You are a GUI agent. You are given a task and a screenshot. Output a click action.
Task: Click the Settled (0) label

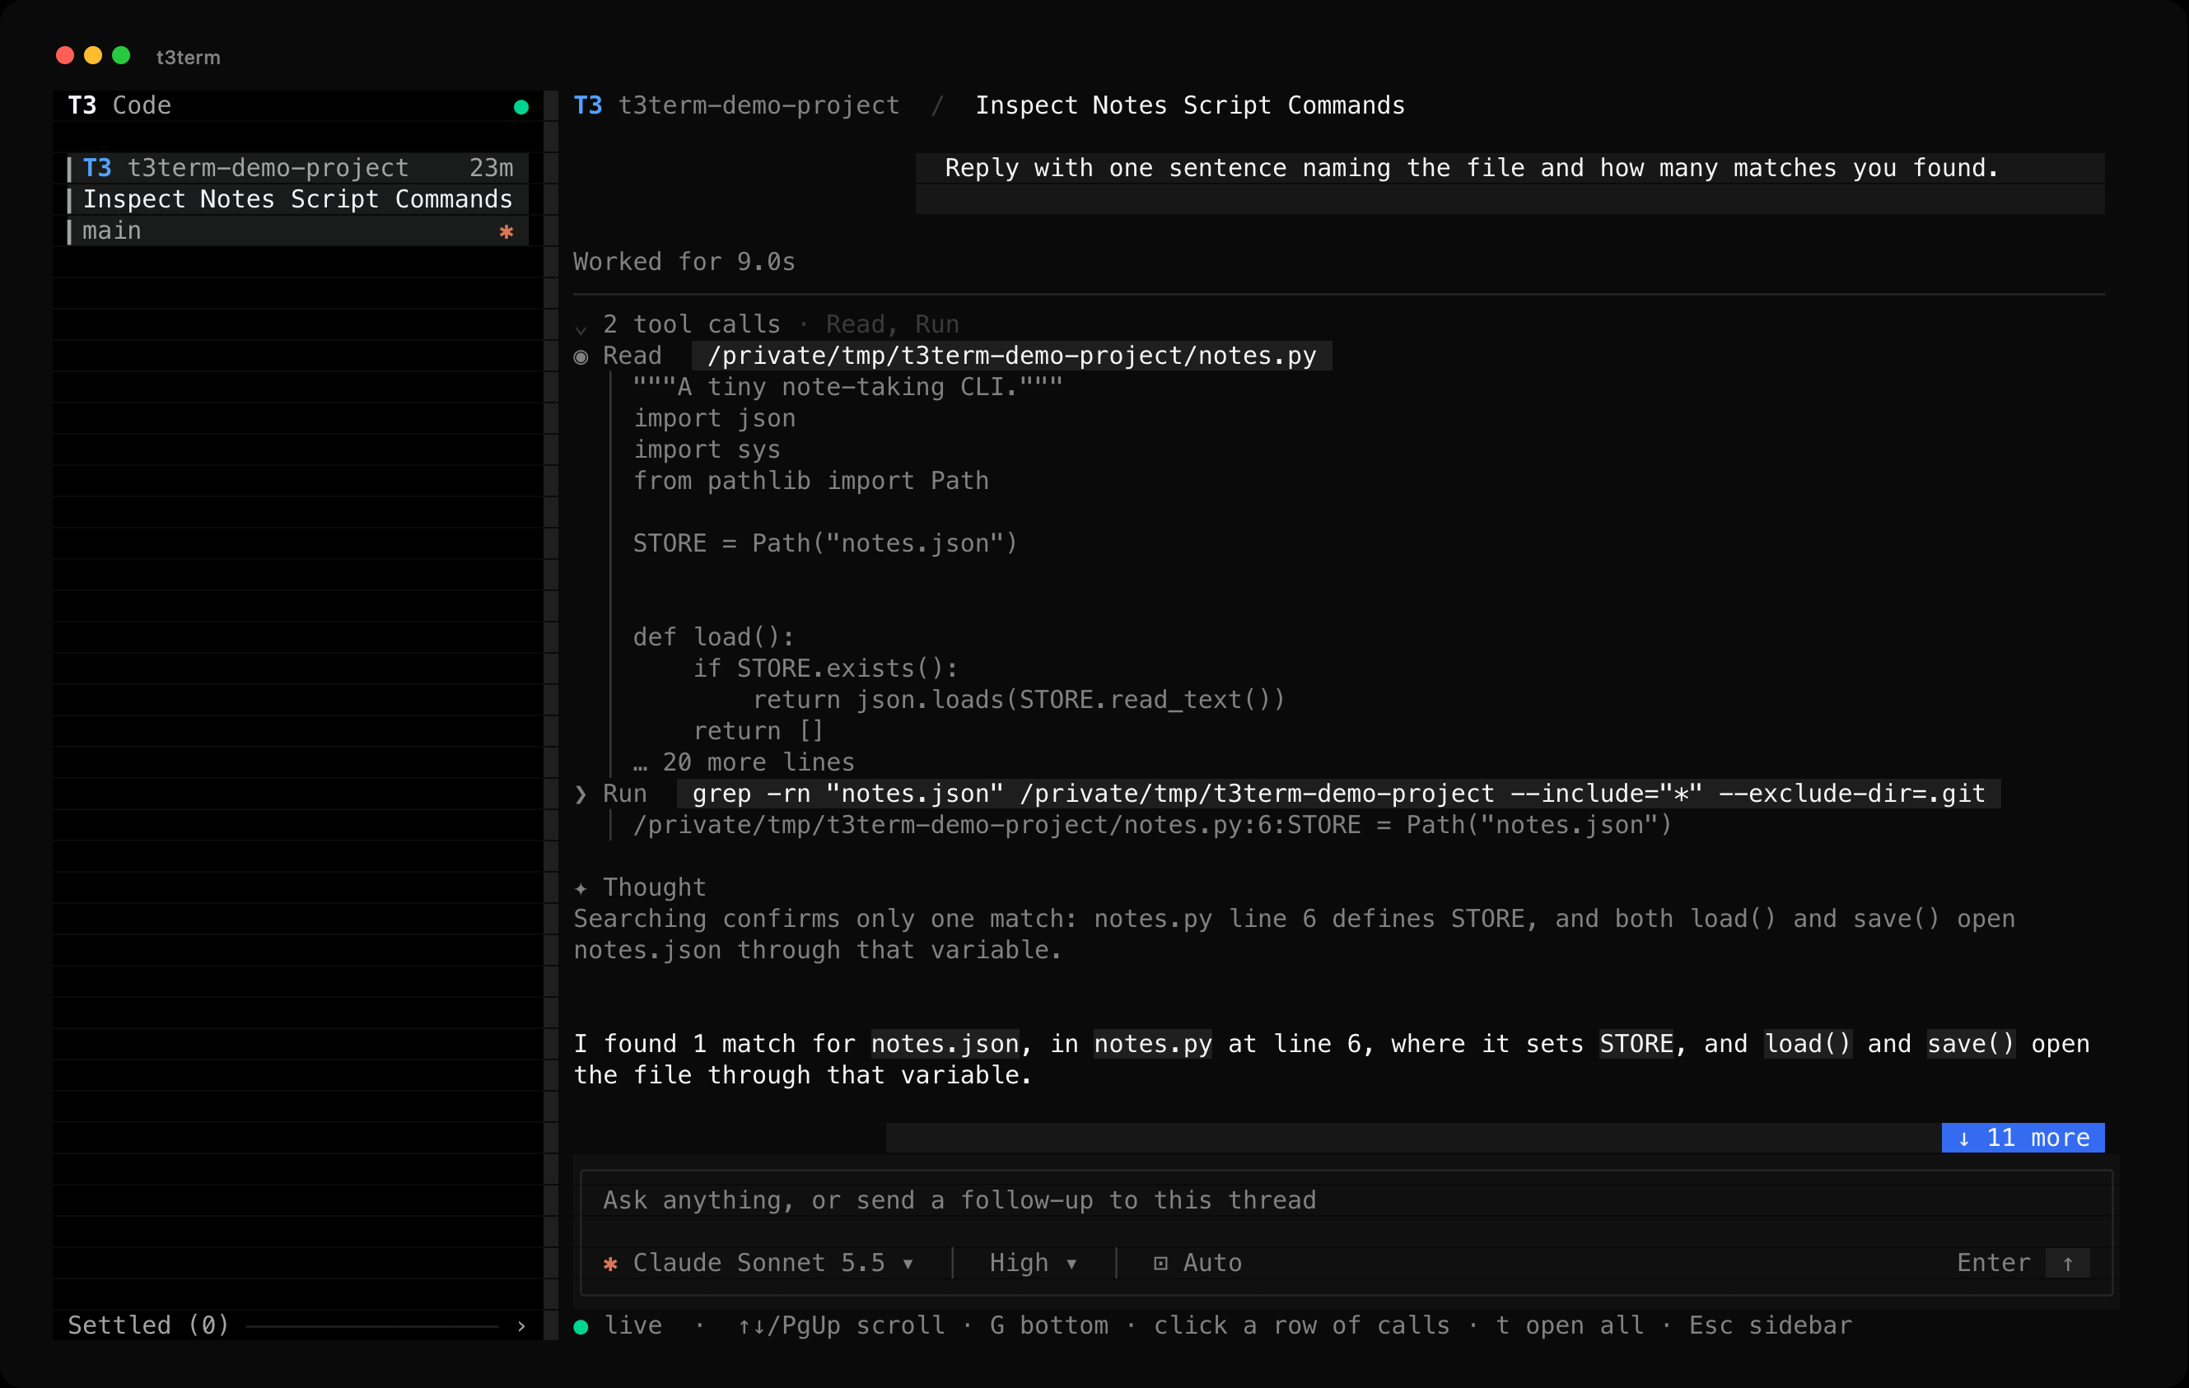click(x=148, y=1325)
